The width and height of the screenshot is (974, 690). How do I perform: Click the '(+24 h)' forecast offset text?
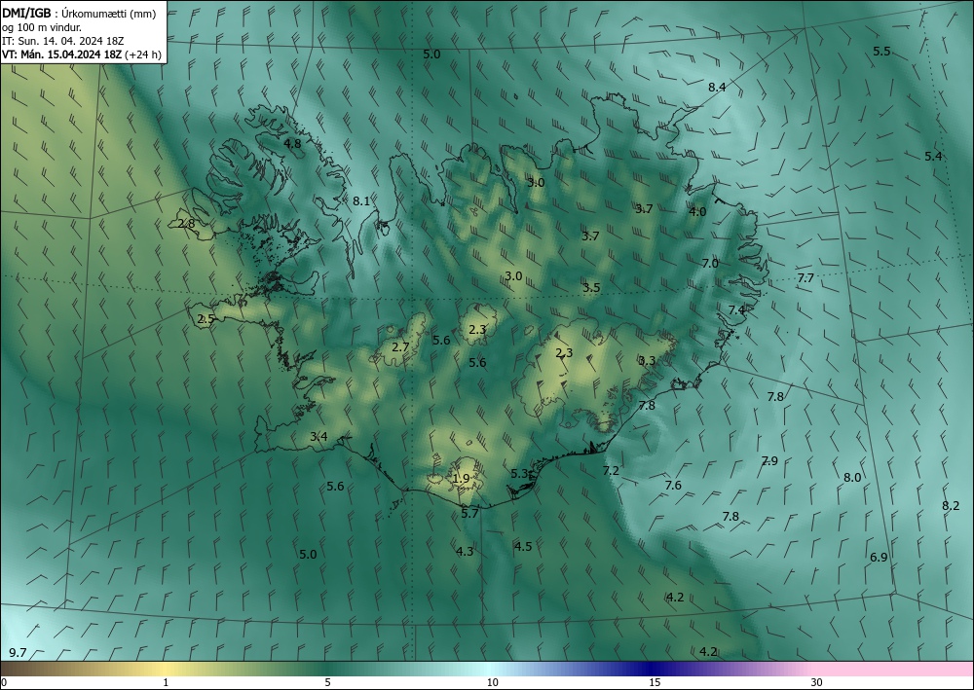pos(143,54)
